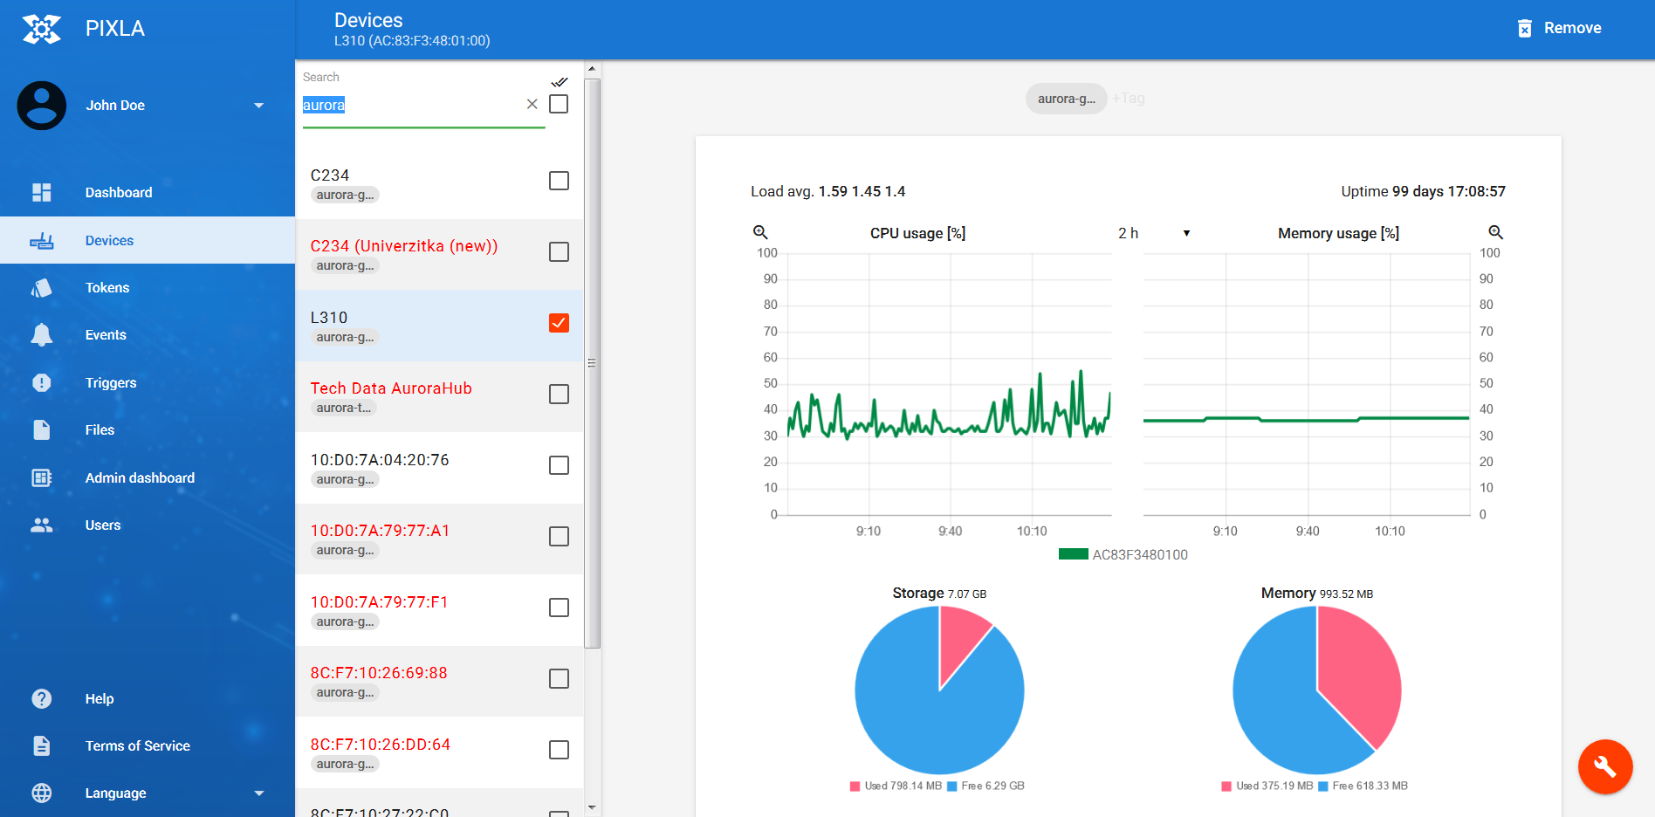Check the 8C:F7:10:26:DD:64 checkbox
This screenshot has width=1655, height=817.
pos(559,750)
